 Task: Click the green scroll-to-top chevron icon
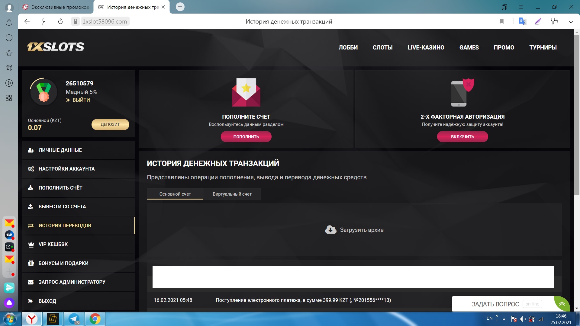click(562, 304)
